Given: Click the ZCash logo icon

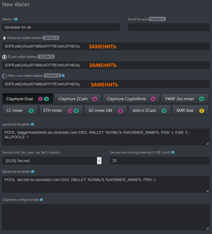Looking at the screenshot, I should (x=4, y=57).
